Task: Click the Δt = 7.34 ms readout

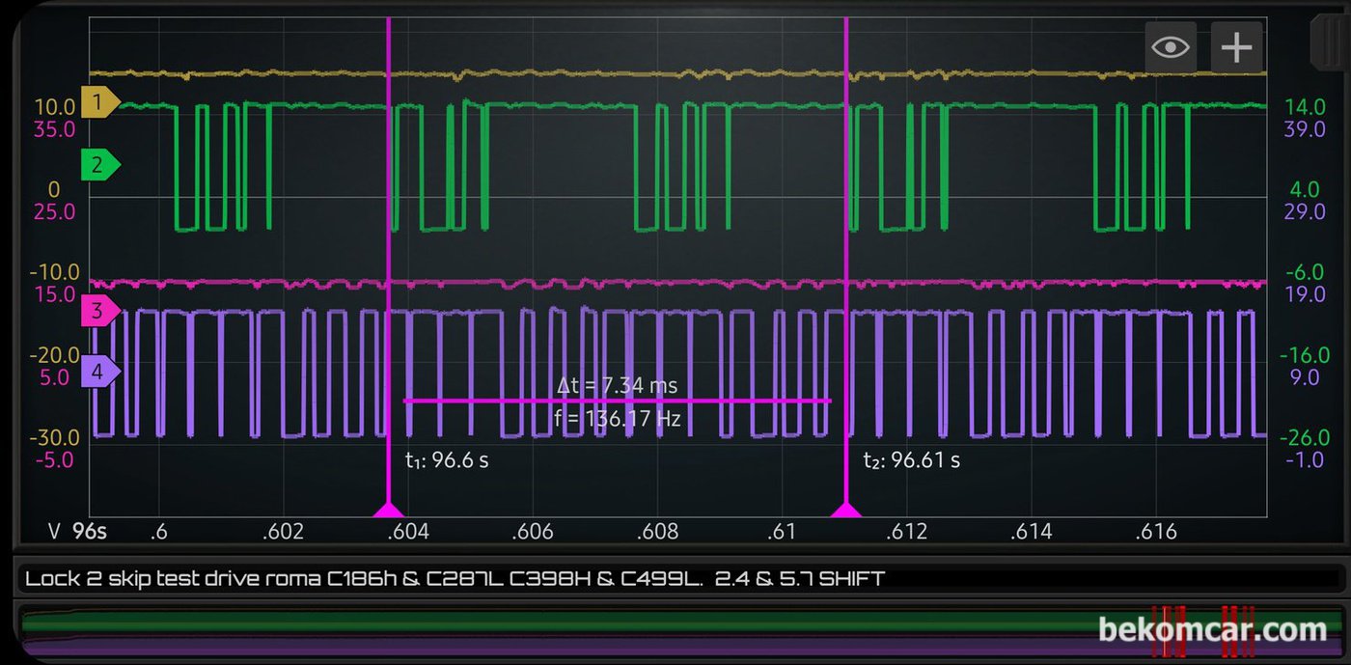Action: tap(618, 385)
